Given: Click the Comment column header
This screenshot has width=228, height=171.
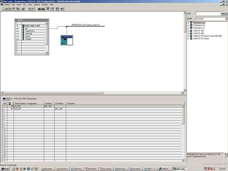Looking at the screenshot, I should coord(125,103).
